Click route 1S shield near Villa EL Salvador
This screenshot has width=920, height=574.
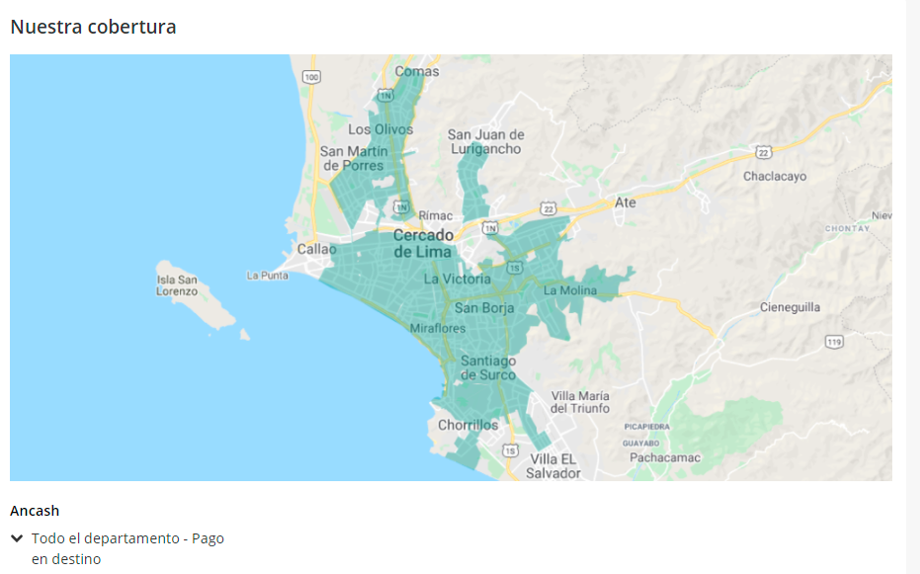pos(509,451)
